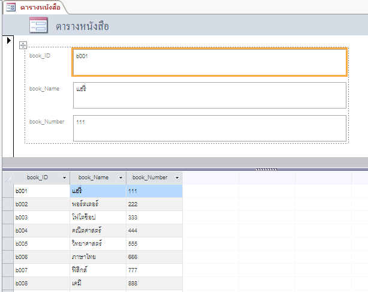The height and width of the screenshot is (292, 368).
Task: Click the cell with คณิตศาสตร์
Action: coord(98,230)
